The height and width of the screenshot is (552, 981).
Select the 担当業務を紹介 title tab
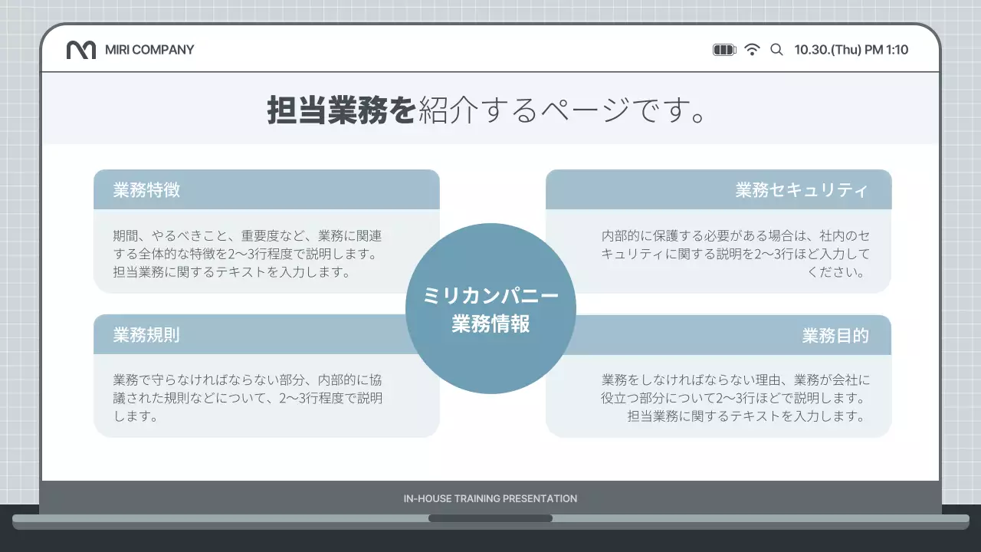[x=490, y=107]
